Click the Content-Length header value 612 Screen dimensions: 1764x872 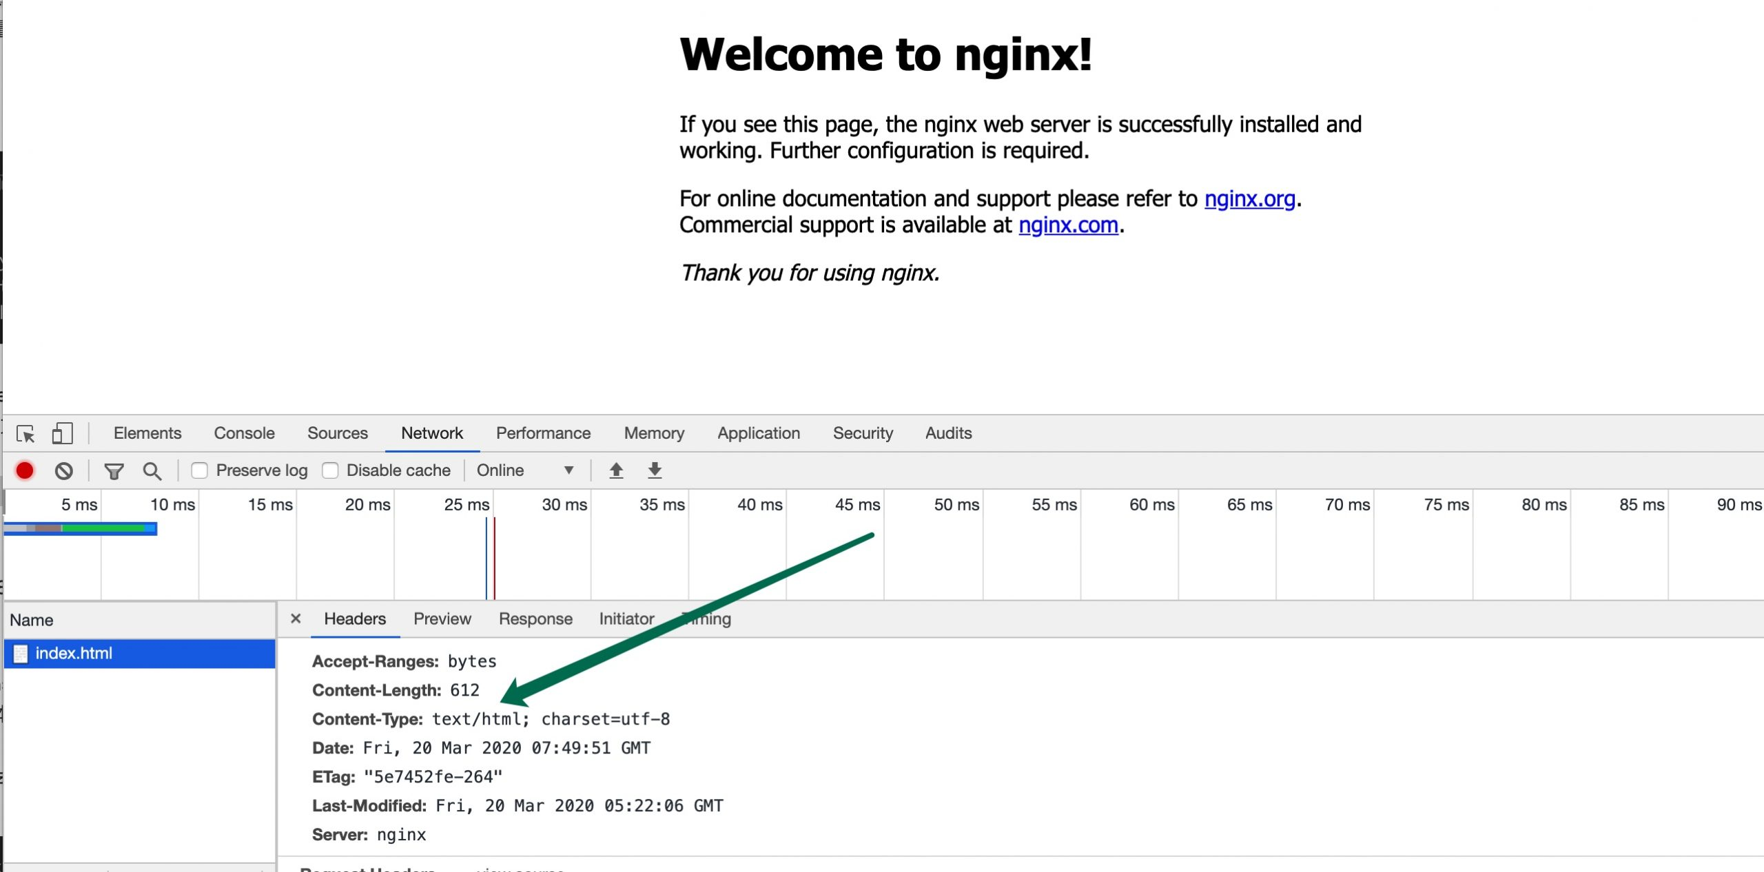pos(464,690)
